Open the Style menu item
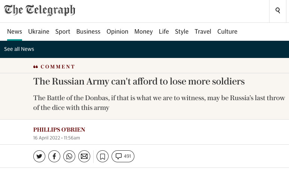The width and height of the screenshot is (289, 169). click(182, 31)
